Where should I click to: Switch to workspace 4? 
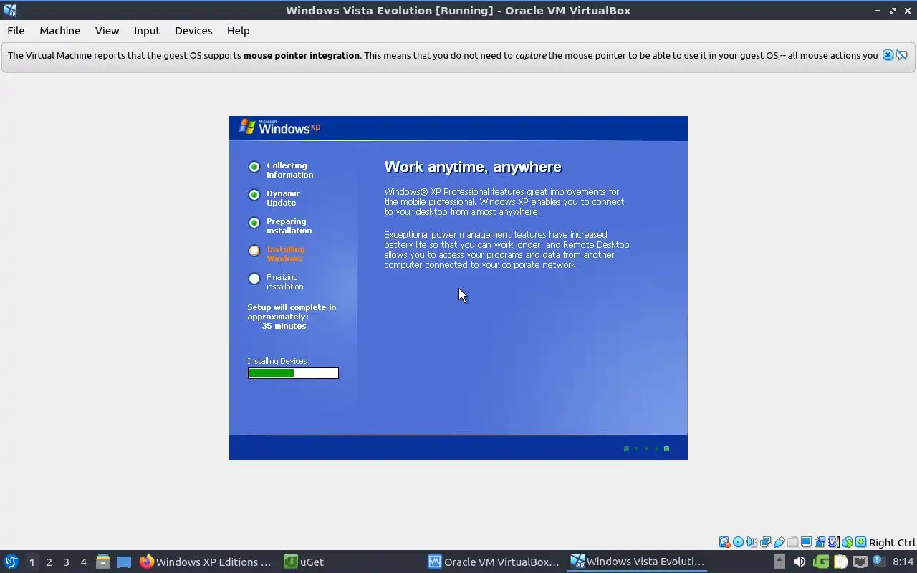point(83,562)
